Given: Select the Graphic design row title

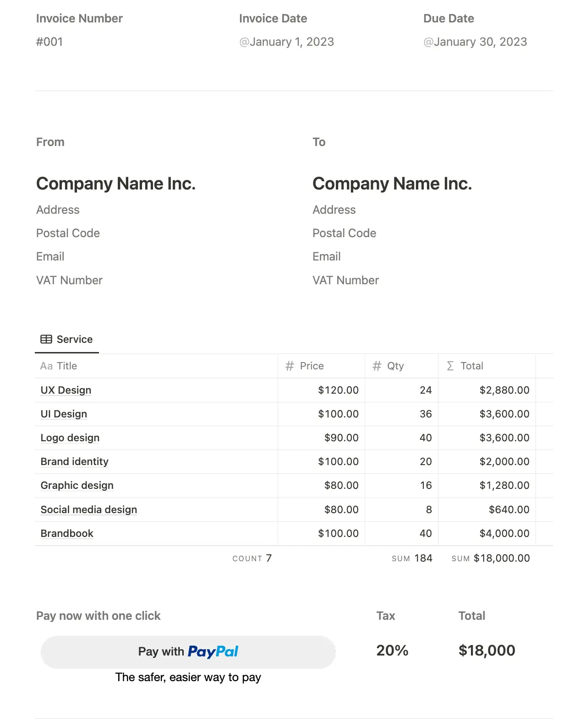Looking at the screenshot, I should point(77,485).
